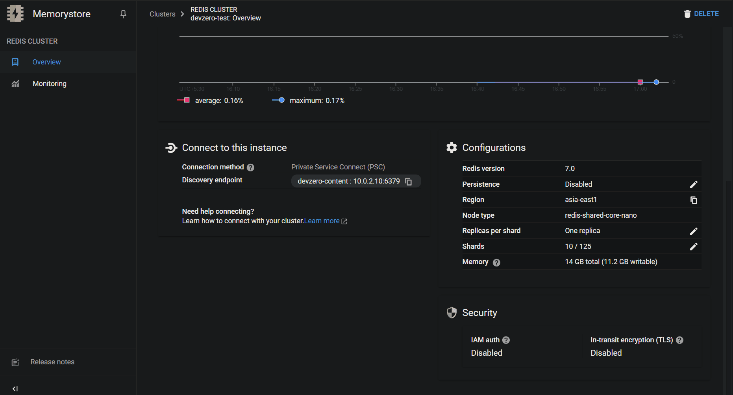Click the Private Service Connect (PSC) text
Viewport: 733px width, 395px height.
[x=338, y=167]
